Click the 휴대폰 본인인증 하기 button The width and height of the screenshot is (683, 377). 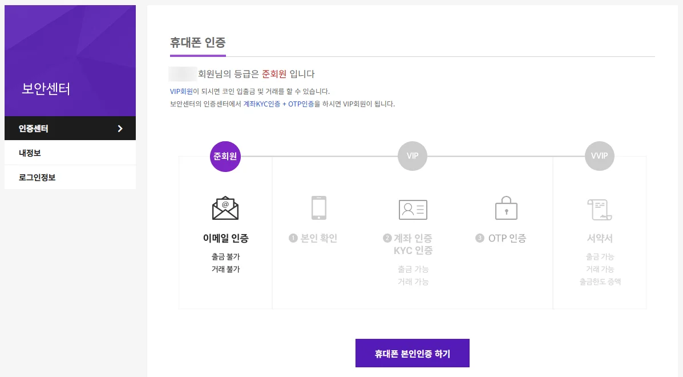pyautogui.click(x=412, y=353)
